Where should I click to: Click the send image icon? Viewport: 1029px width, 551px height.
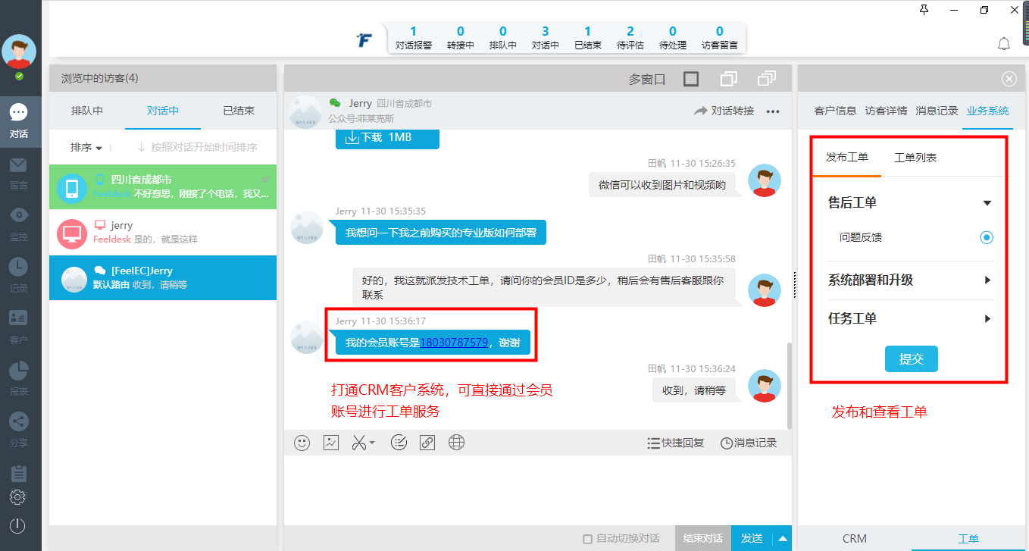[x=330, y=443]
